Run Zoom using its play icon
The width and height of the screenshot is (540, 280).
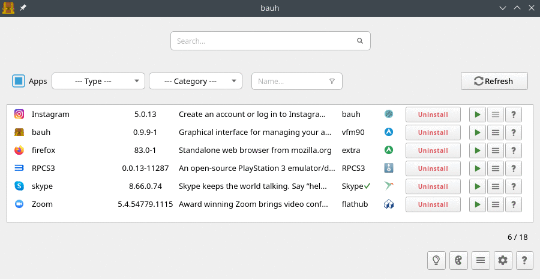coord(478,204)
